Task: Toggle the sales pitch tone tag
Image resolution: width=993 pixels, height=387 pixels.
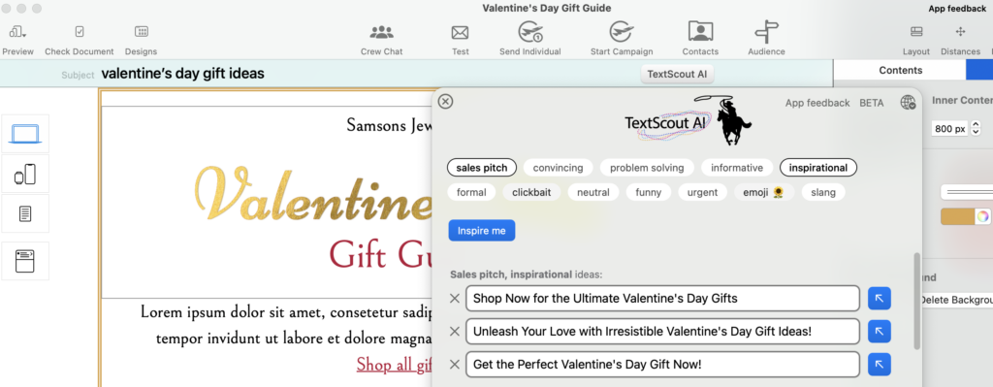Action: 482,168
